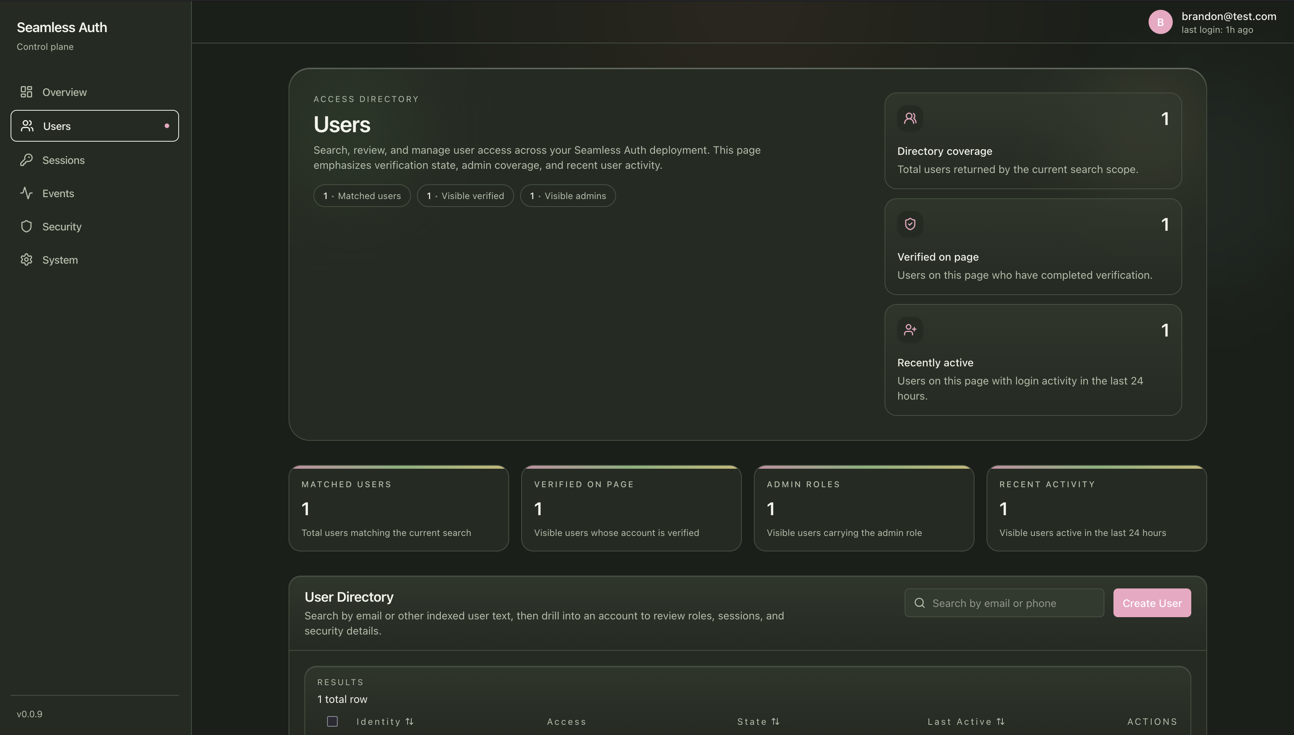Click the "last login: 1h ago" text
Screen dimensions: 1294x735
pyautogui.click(x=1217, y=30)
